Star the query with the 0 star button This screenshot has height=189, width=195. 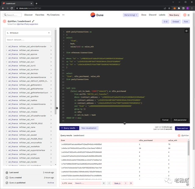click(165, 22)
